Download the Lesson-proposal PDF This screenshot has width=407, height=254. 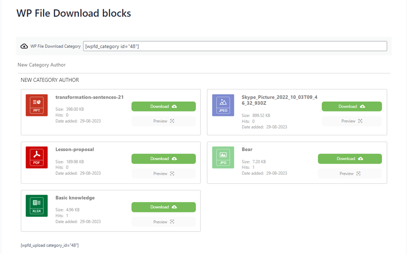[163, 159]
